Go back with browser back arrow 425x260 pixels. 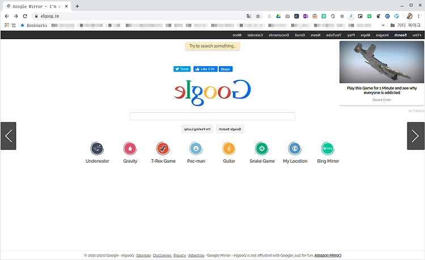pos(7,16)
